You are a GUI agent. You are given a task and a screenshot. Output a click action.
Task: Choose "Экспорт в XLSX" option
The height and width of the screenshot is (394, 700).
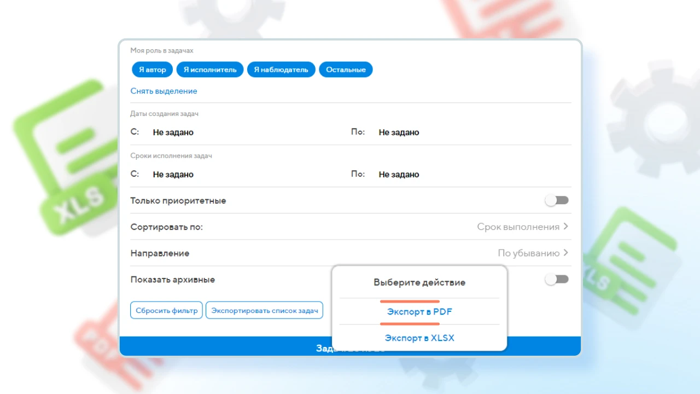coord(419,338)
